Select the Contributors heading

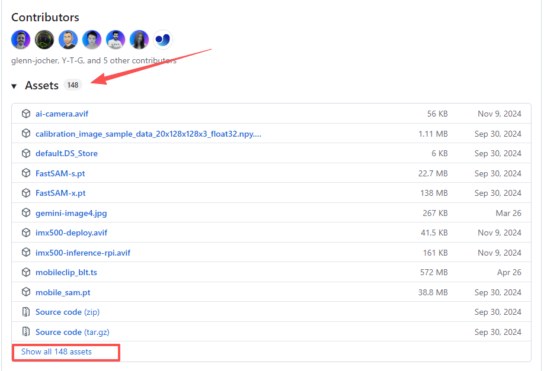tap(45, 17)
